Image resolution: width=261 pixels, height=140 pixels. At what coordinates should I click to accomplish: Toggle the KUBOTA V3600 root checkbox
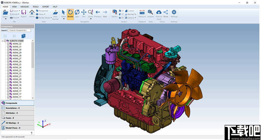tap(5, 41)
